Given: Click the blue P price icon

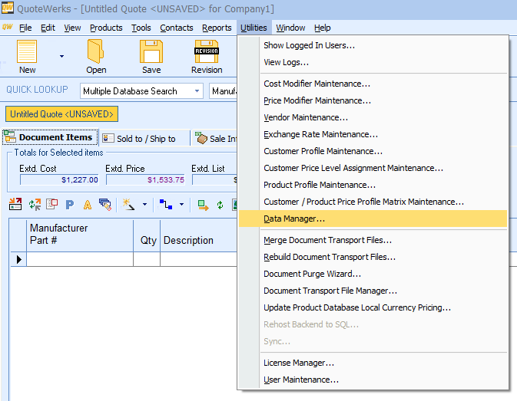Looking at the screenshot, I should (x=70, y=205).
